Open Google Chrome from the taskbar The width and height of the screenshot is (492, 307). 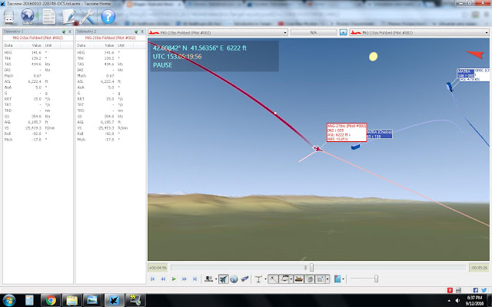(51, 300)
